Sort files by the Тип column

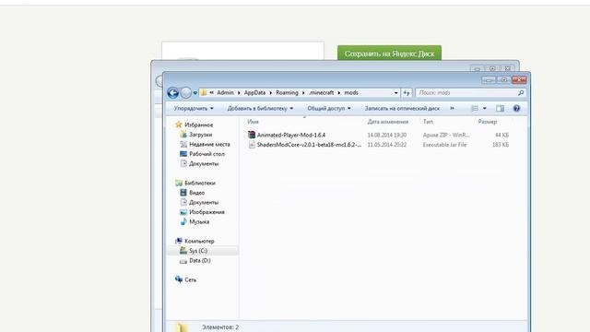(x=428, y=122)
